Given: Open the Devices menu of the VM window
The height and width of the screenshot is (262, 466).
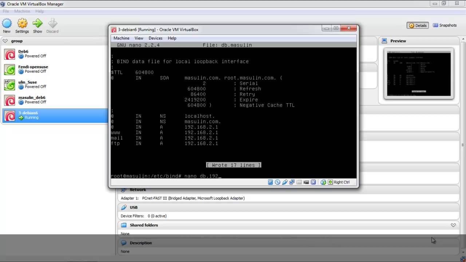Looking at the screenshot, I should (155, 38).
